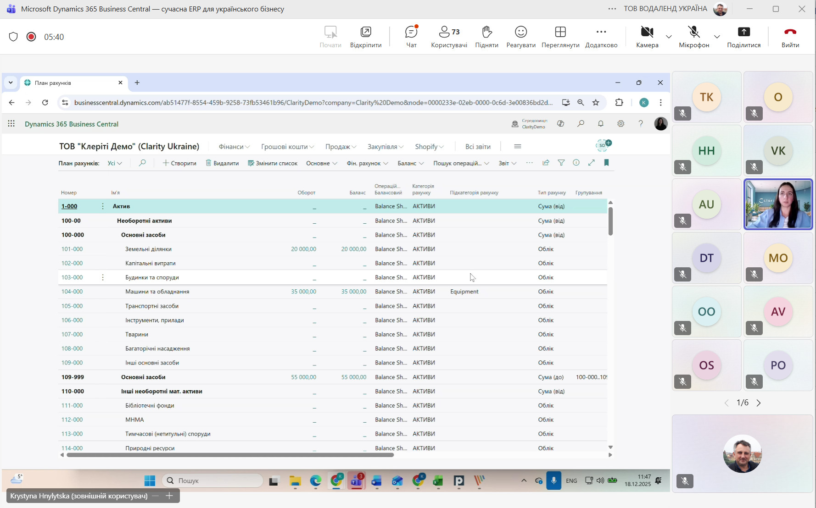Open account 104-000 link
This screenshot has width=816, height=508.
tap(72, 292)
